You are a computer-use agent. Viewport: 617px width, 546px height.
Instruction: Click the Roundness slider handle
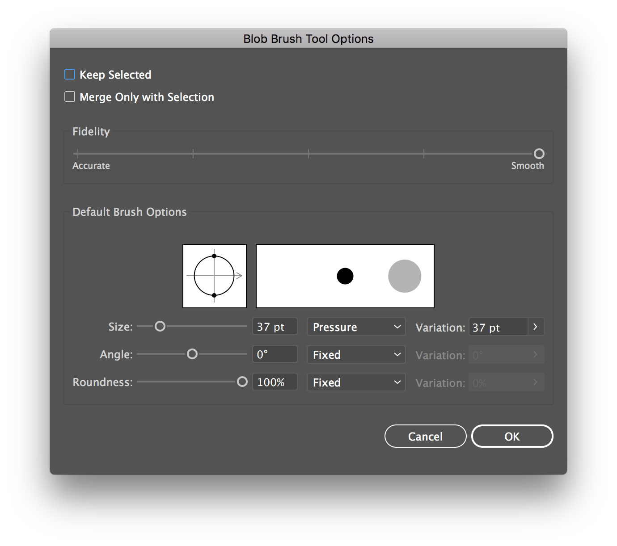coord(242,382)
